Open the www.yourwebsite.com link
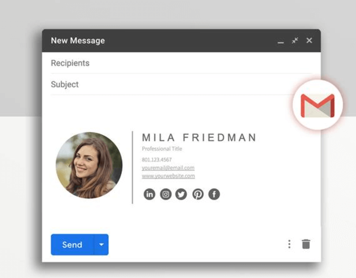 pyautogui.click(x=168, y=176)
